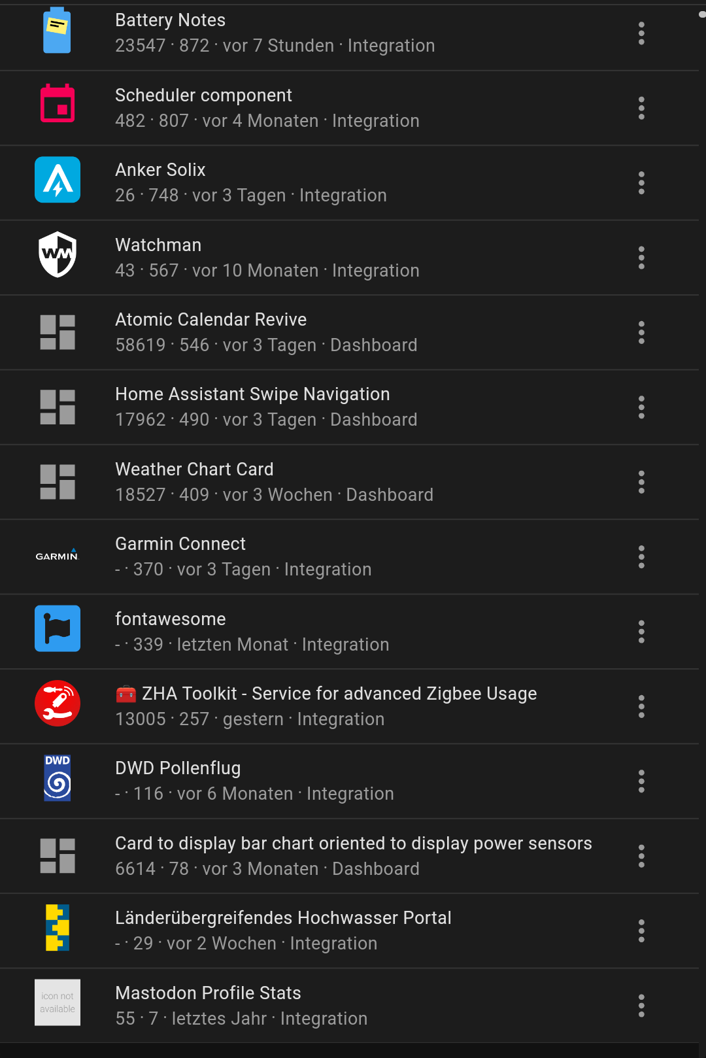Open three-dot menu for Anker Solix
Viewport: 706px width, 1058px height.
click(x=641, y=183)
